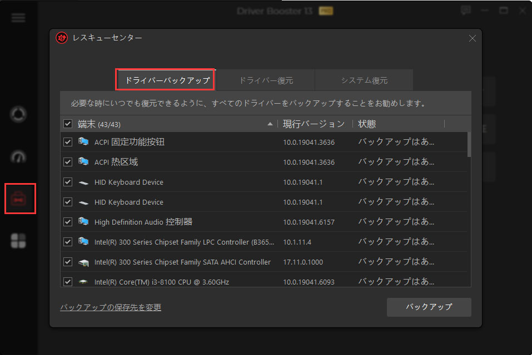This screenshot has width=532, height=355.
Task: Click the device icon for ACPI 热区域
Action: point(83,162)
